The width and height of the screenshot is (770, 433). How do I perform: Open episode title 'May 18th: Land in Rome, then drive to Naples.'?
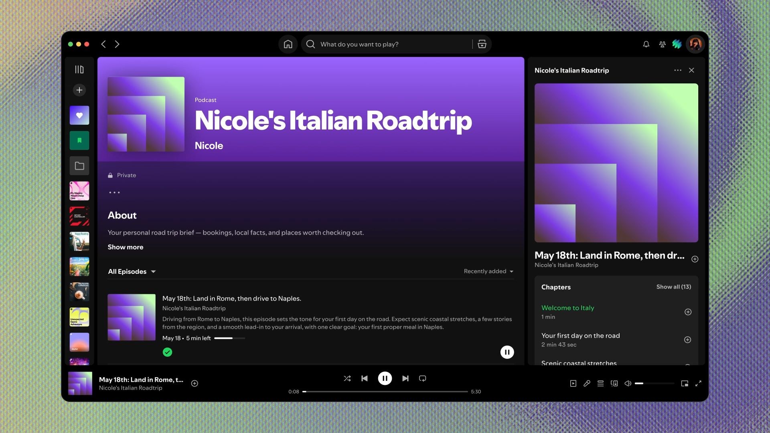click(232, 298)
